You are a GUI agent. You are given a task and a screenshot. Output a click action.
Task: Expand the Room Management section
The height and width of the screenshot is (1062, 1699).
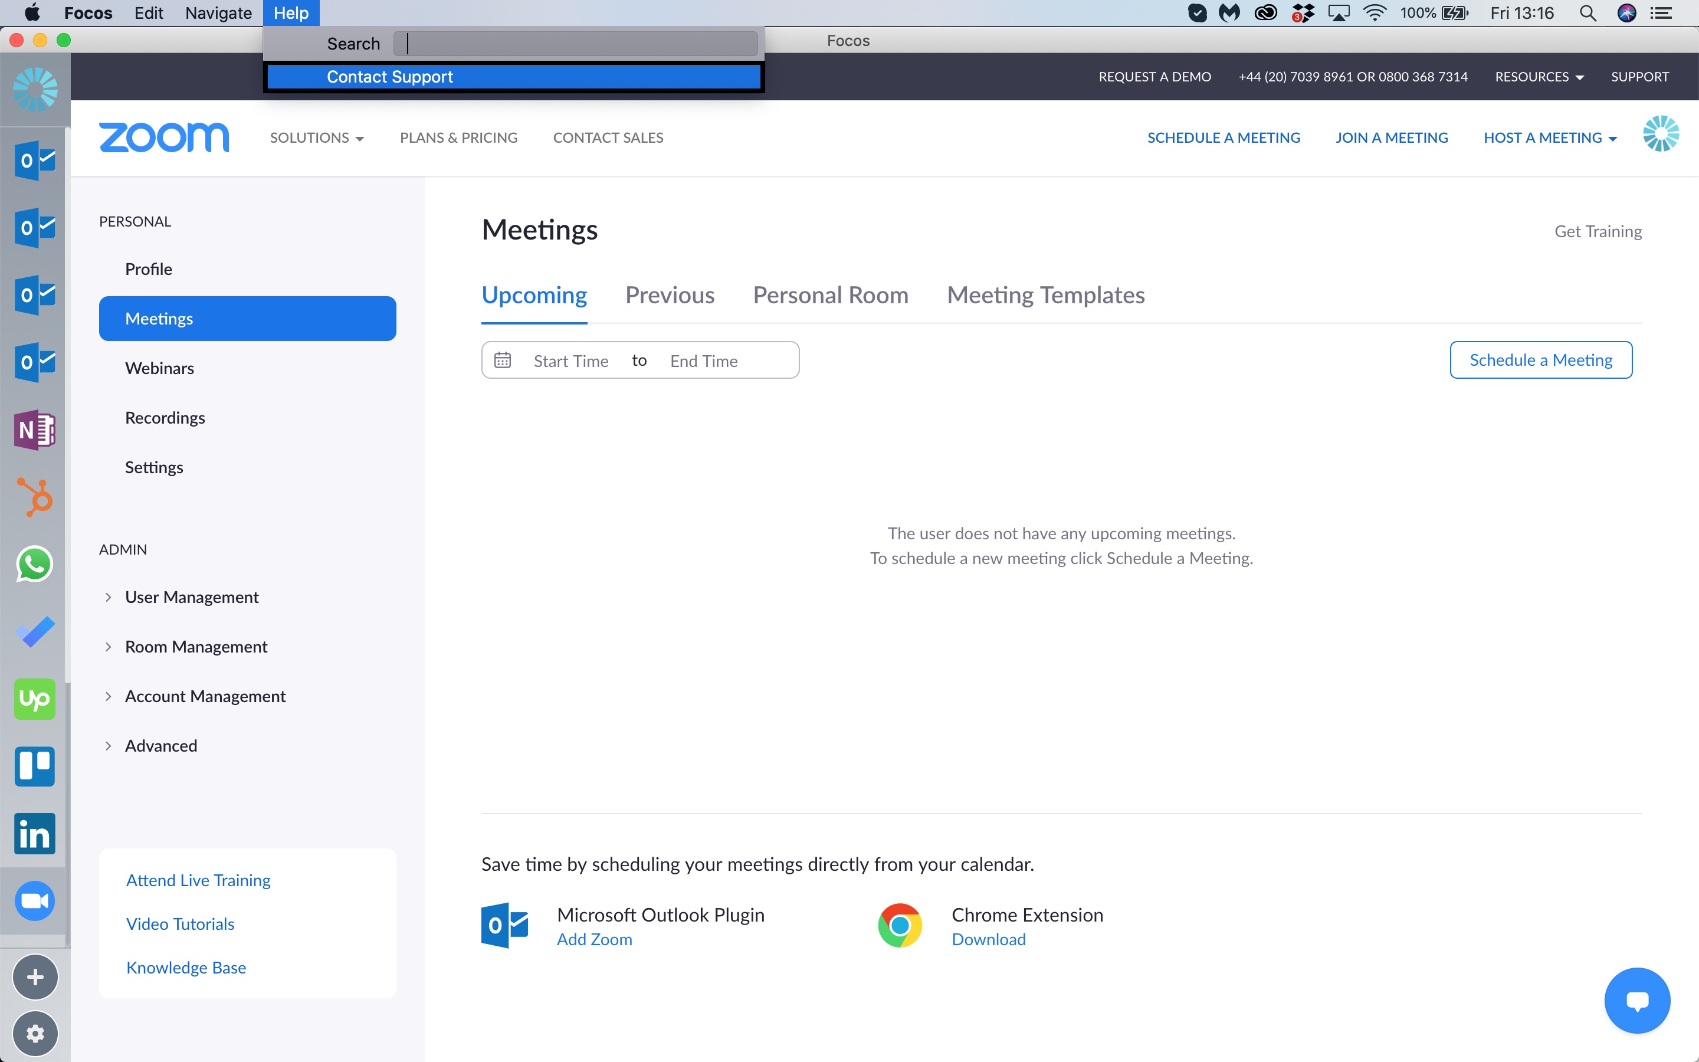pyautogui.click(x=195, y=646)
